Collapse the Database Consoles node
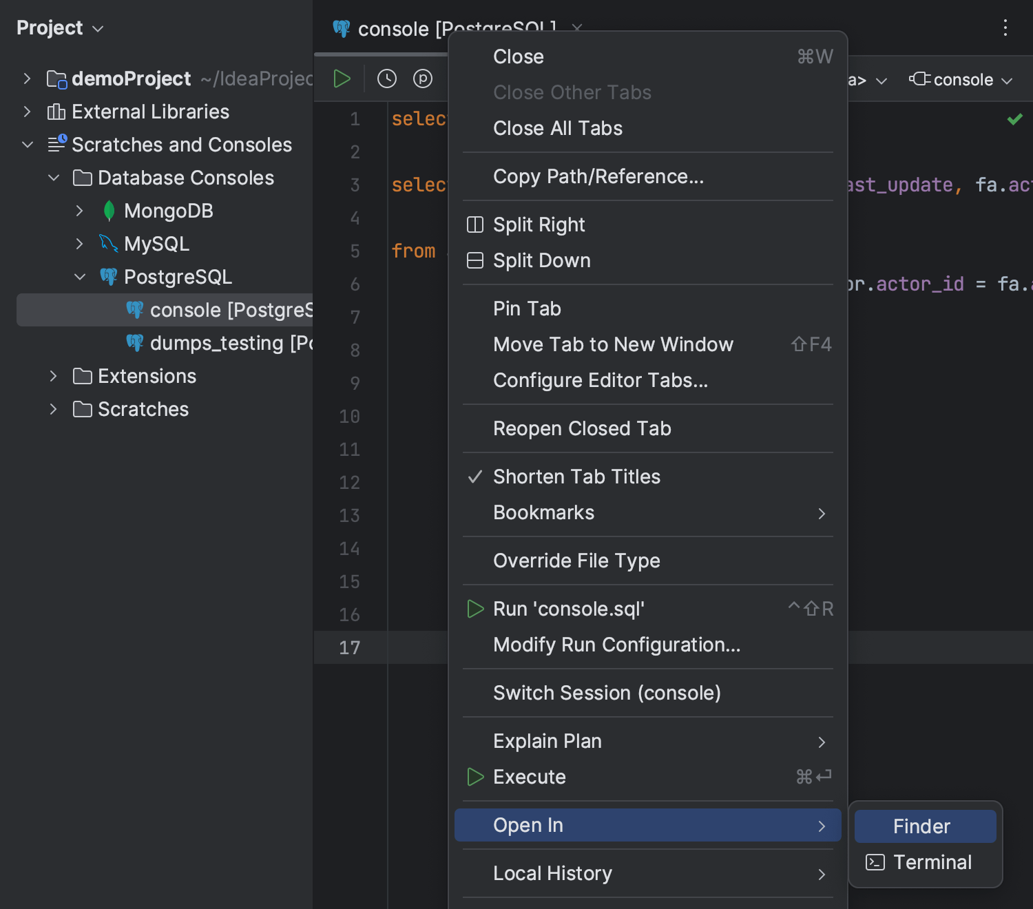This screenshot has height=909, width=1033. click(54, 178)
